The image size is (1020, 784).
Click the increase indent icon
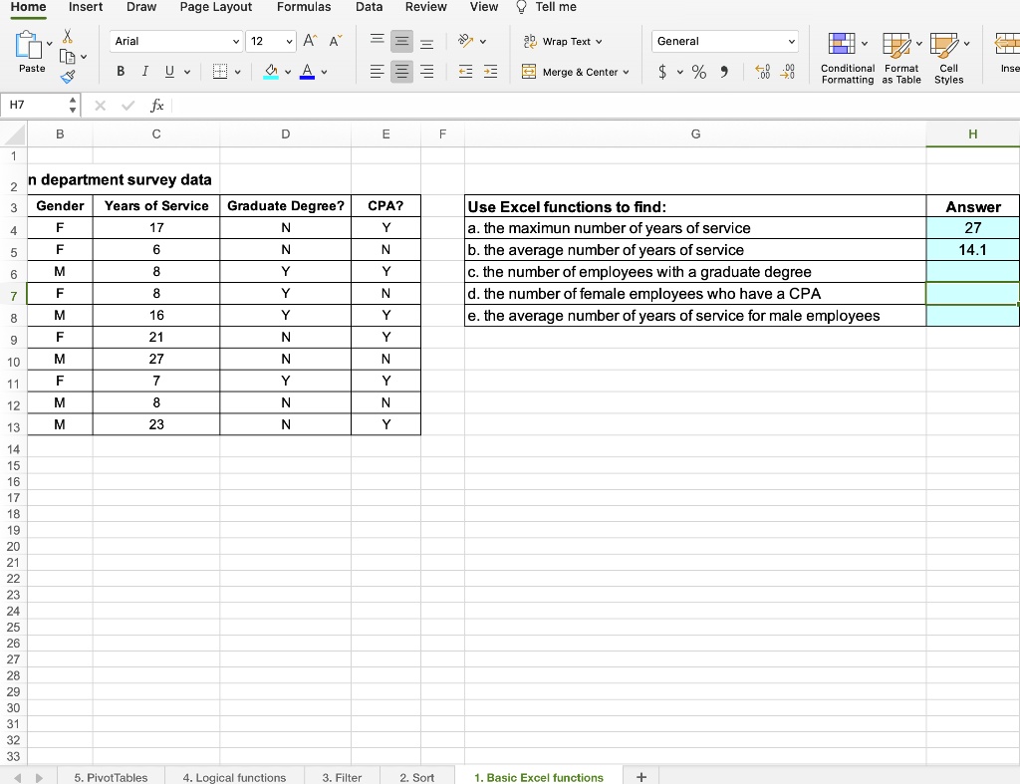click(490, 72)
